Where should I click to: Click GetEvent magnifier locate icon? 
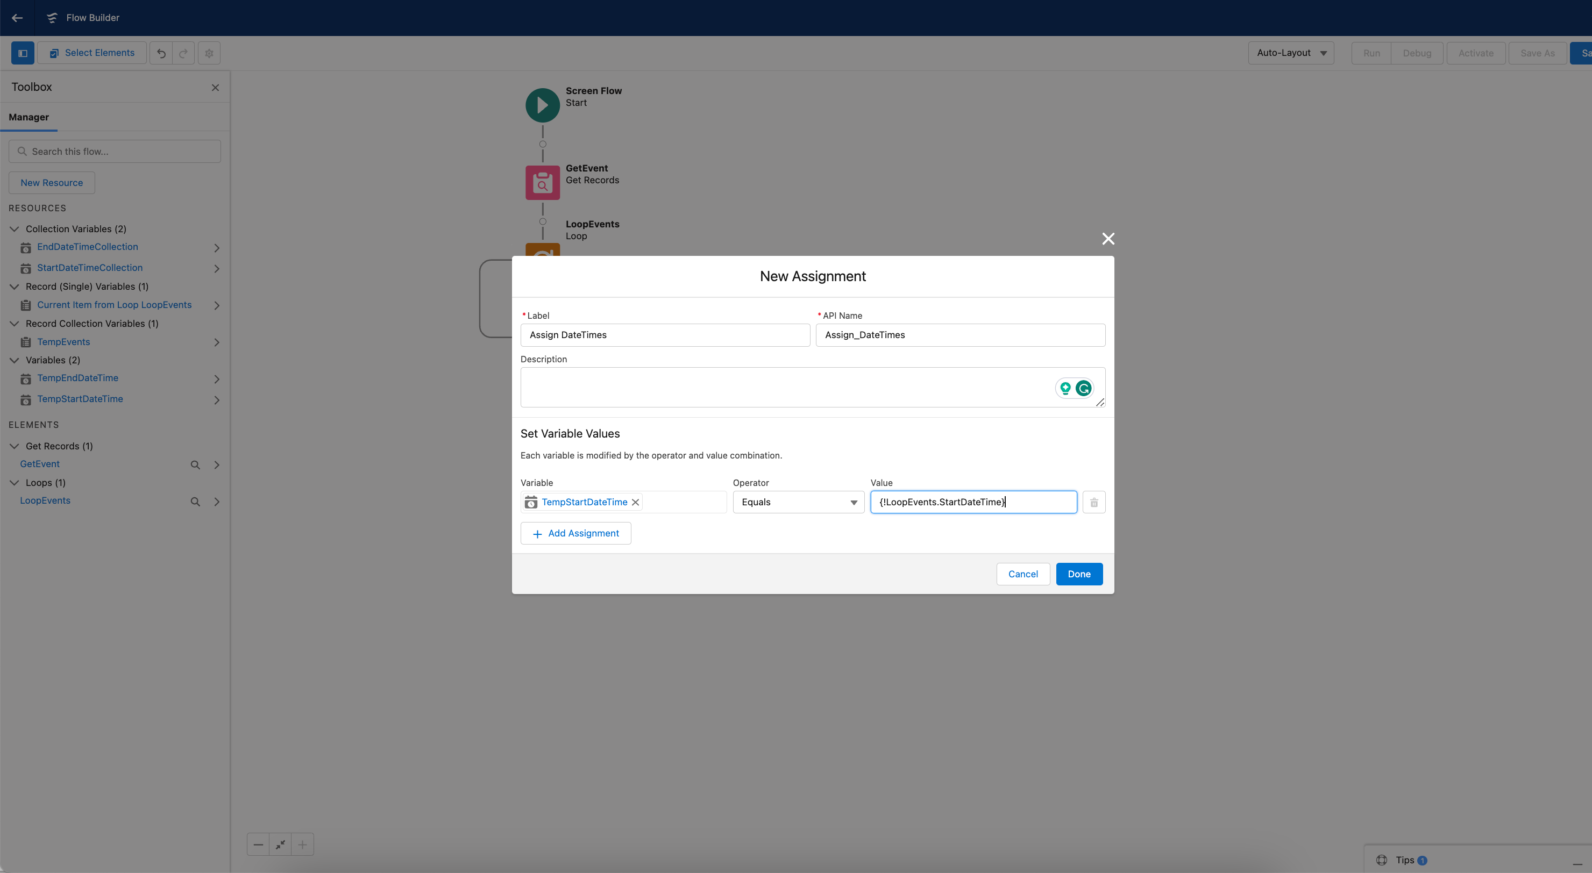195,464
